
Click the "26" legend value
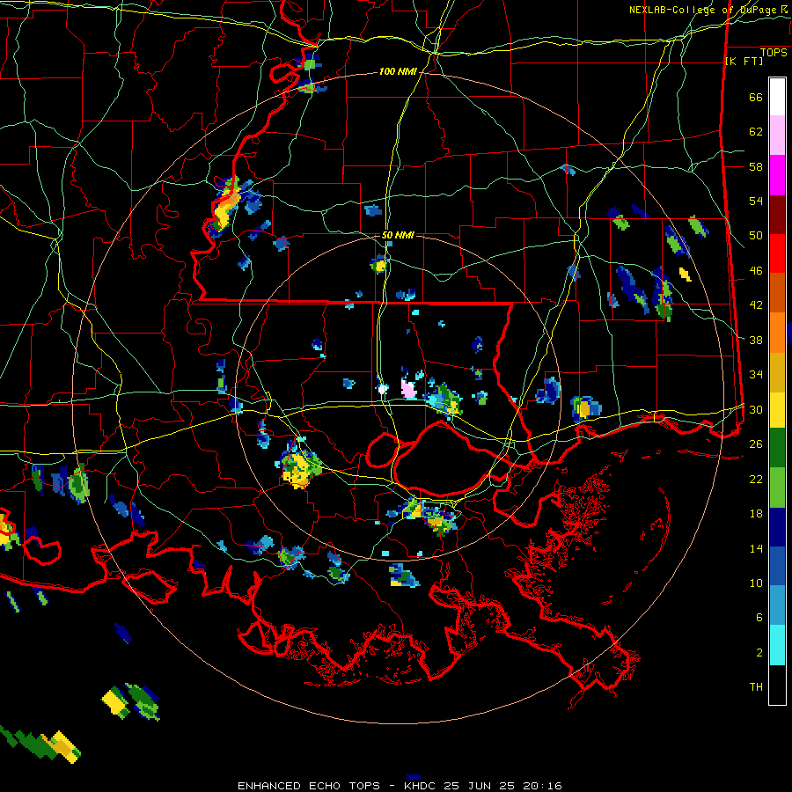coord(756,444)
